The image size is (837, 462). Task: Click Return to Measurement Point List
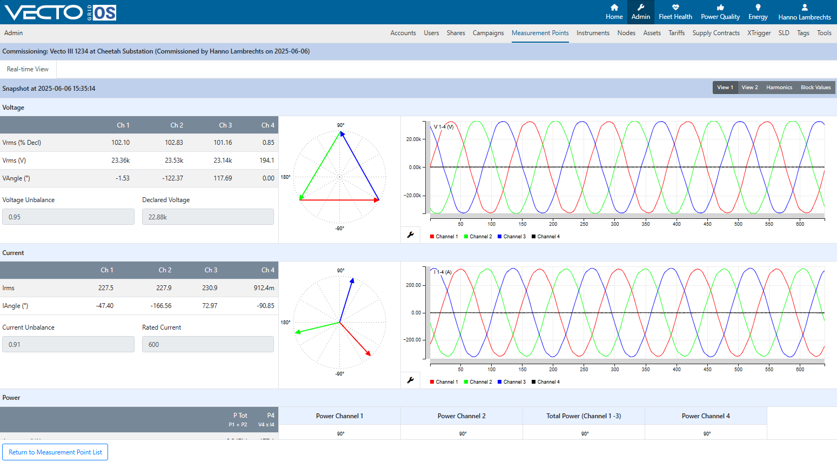(55, 452)
